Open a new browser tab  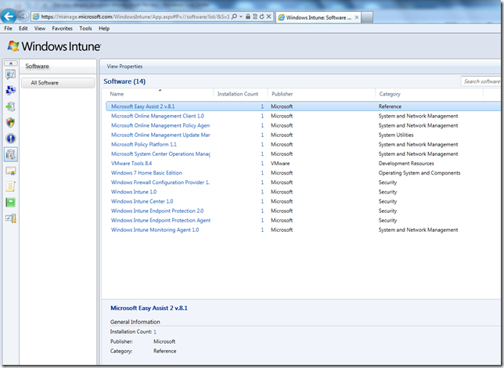(367, 17)
